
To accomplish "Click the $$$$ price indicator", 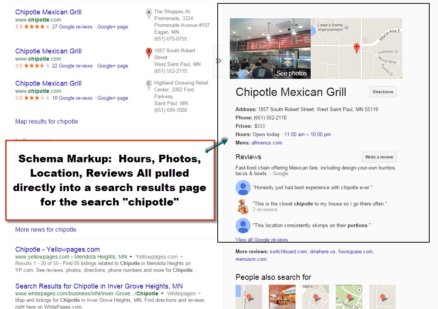I will point(260,126).
